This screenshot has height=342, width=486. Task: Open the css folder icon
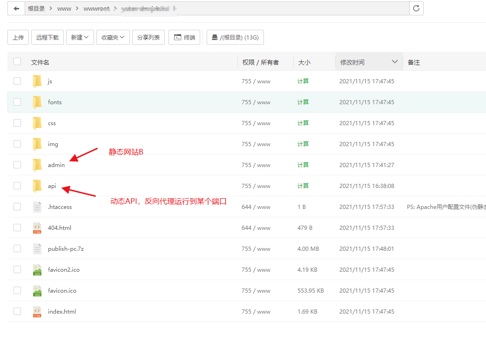coord(37,123)
